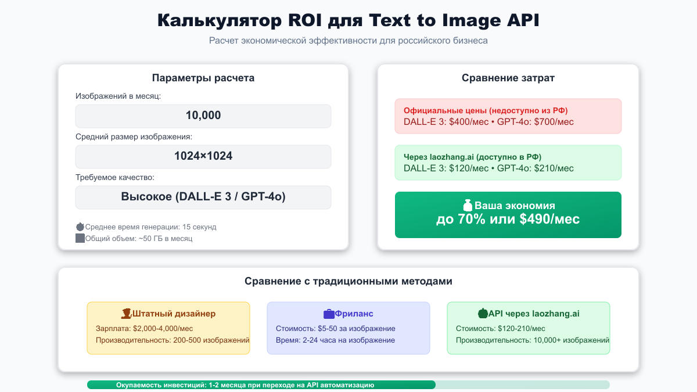Select the green laozhang.ai pricing option
The width and height of the screenshot is (697, 392).
click(x=508, y=162)
